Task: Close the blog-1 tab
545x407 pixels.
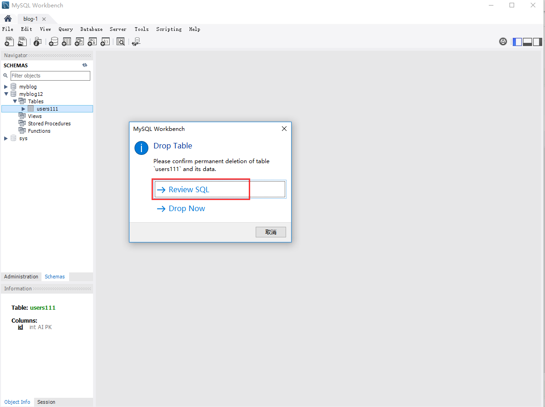Action: tap(44, 19)
